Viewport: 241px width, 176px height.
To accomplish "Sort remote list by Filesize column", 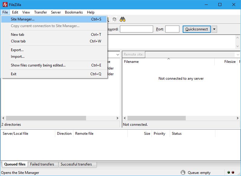I will tap(226, 62).
